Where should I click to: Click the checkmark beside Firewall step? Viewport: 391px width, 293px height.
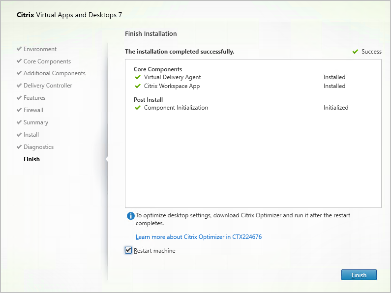point(19,110)
